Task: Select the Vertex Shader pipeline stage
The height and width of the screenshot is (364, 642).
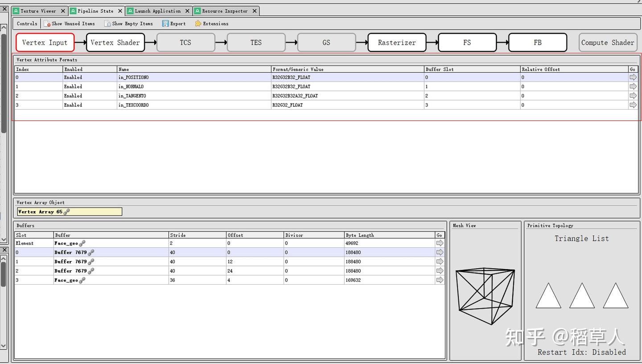Action: pos(115,42)
